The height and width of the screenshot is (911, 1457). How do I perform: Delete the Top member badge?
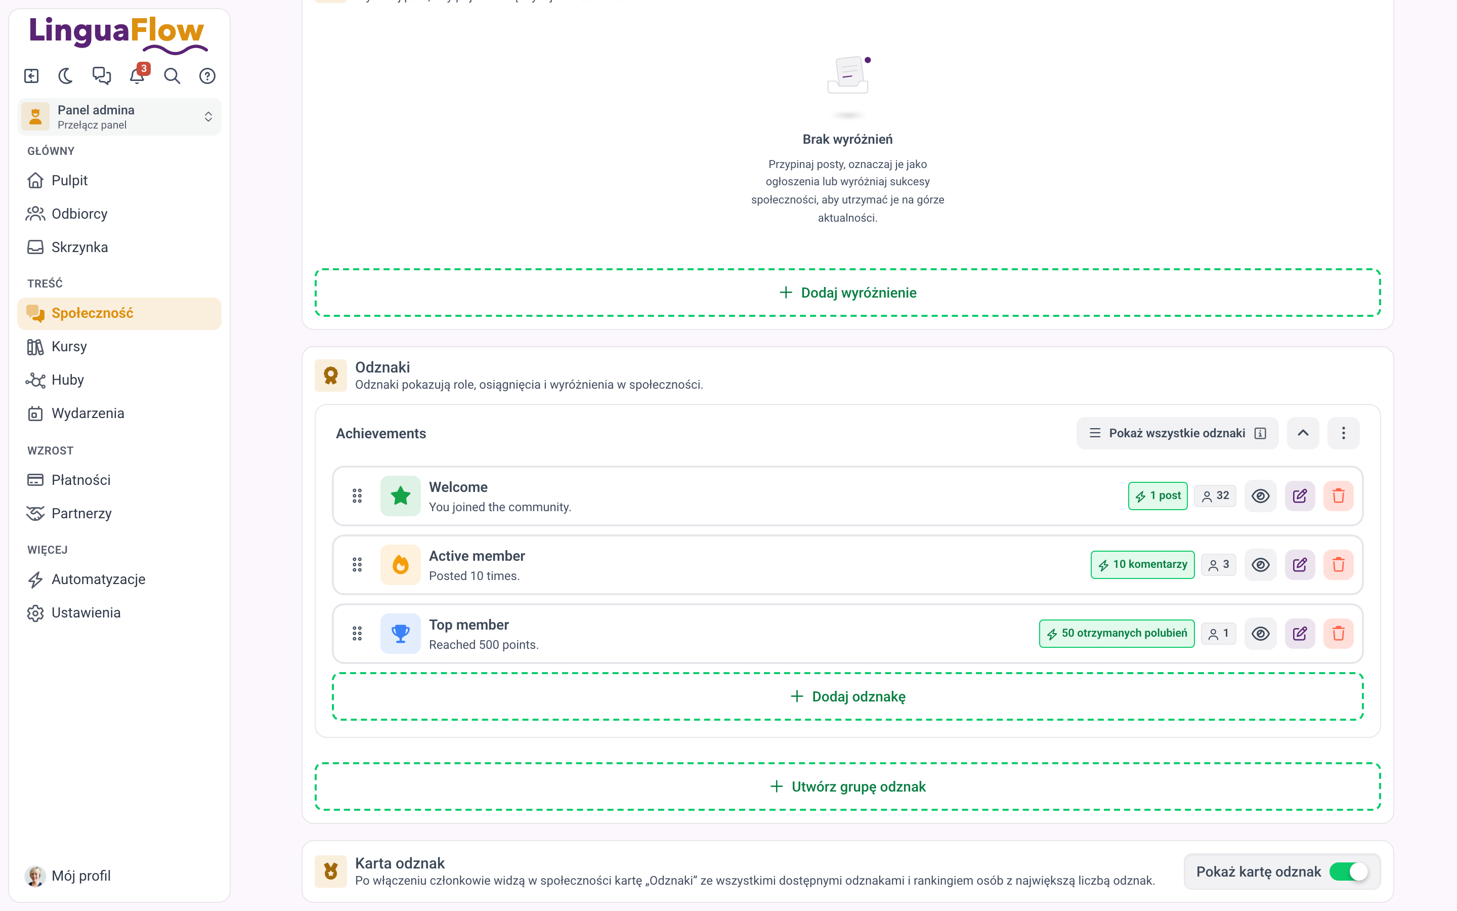1339,633
